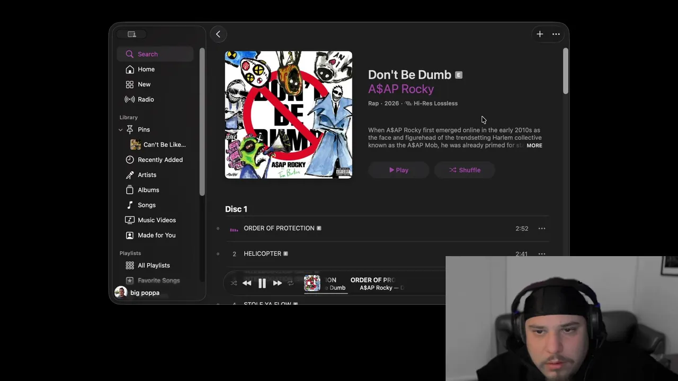
Task: Click the Songs music note icon
Action: [130, 205]
